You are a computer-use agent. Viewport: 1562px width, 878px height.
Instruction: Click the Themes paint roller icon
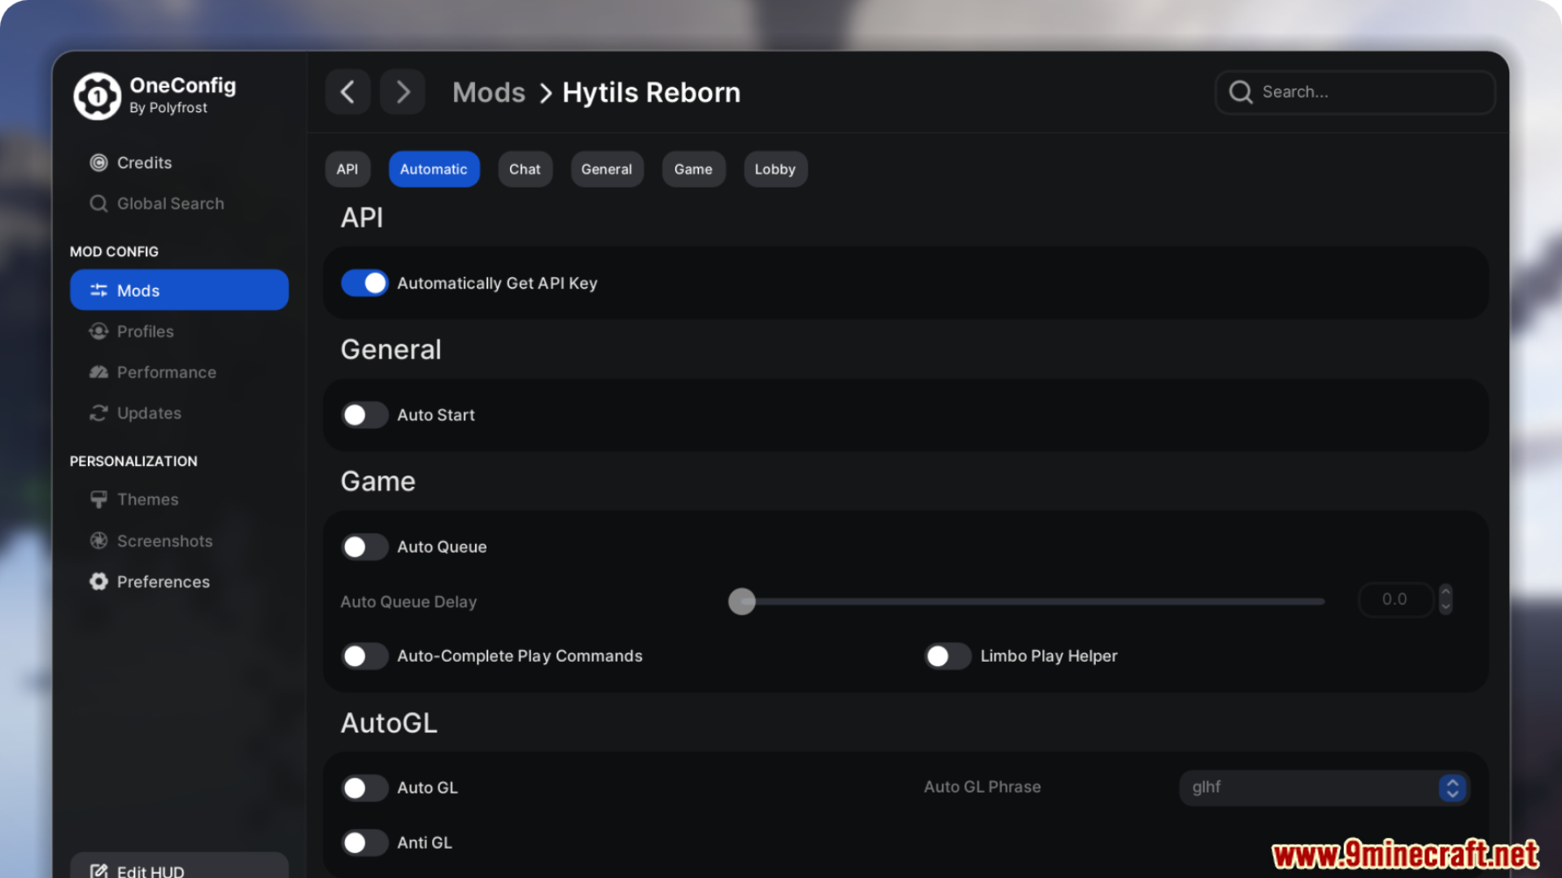98,499
